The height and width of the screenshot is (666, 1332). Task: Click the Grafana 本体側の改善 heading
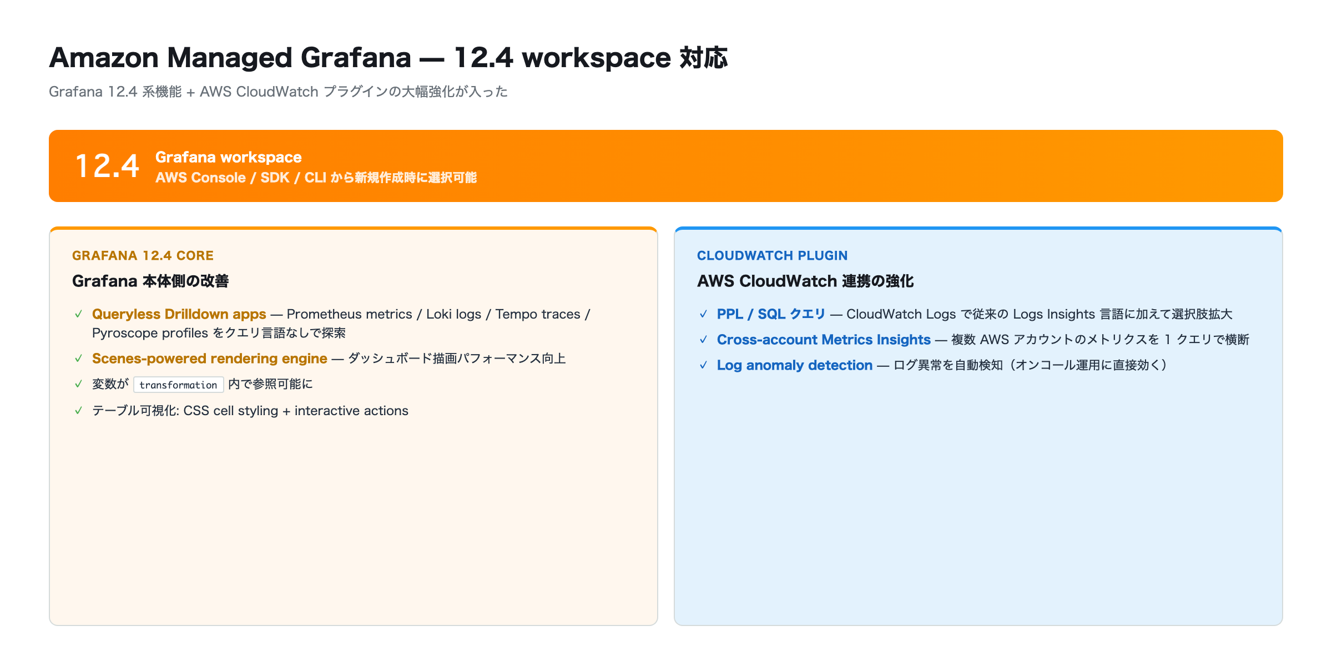(150, 281)
